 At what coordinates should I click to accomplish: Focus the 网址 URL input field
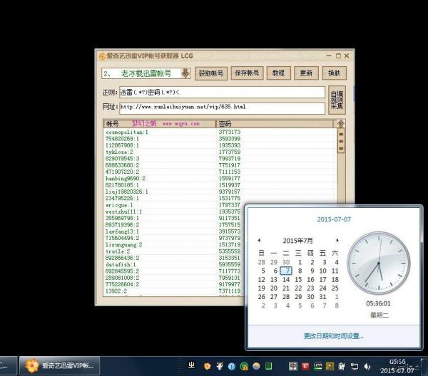(222, 108)
